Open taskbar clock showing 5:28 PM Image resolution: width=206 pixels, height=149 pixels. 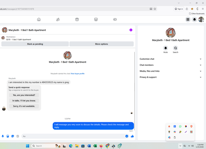200,146
